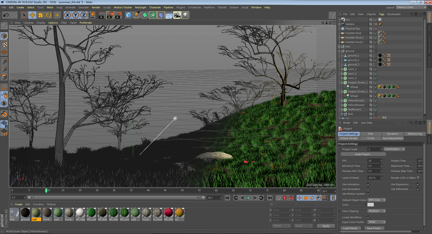Toggle layer checkbox of Sun object
Image resolution: width=432 pixels, height=234 pixels.
371,19
